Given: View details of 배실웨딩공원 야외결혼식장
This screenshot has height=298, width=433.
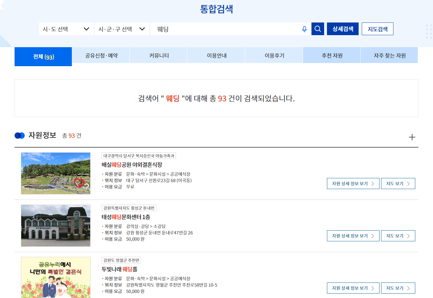Looking at the screenshot, I should point(353,183).
